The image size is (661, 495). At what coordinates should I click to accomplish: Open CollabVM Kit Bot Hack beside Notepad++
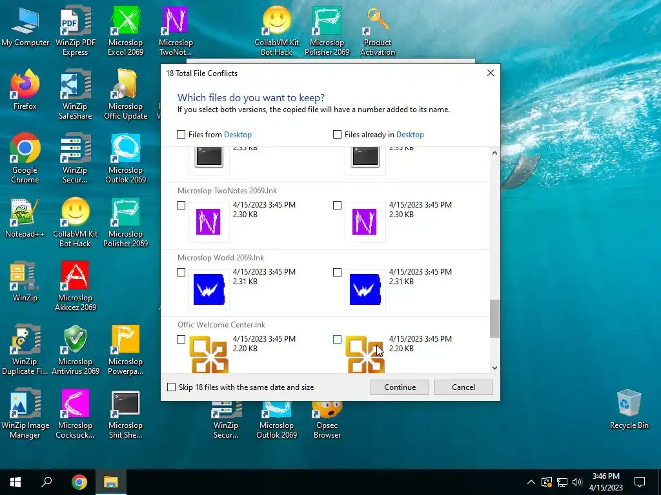tap(76, 223)
